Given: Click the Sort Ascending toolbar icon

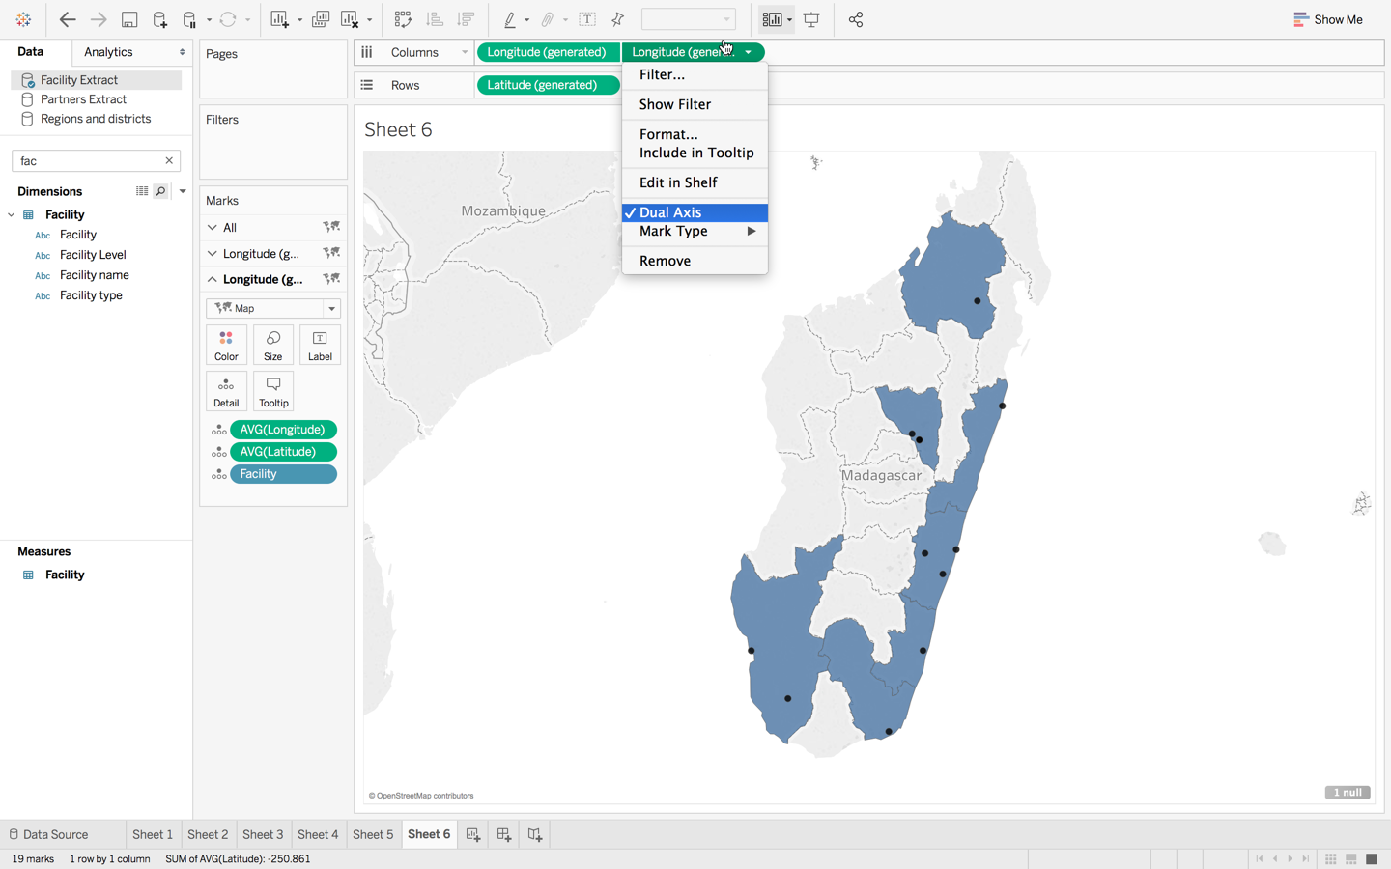Looking at the screenshot, I should click(x=435, y=19).
